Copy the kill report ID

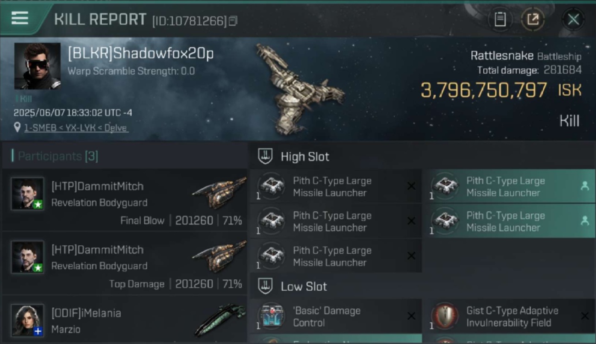click(x=233, y=21)
